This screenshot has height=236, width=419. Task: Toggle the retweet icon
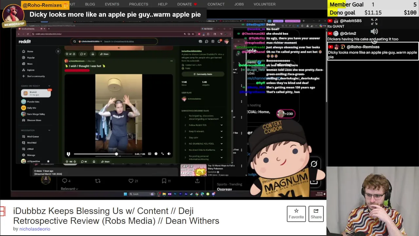98,181
